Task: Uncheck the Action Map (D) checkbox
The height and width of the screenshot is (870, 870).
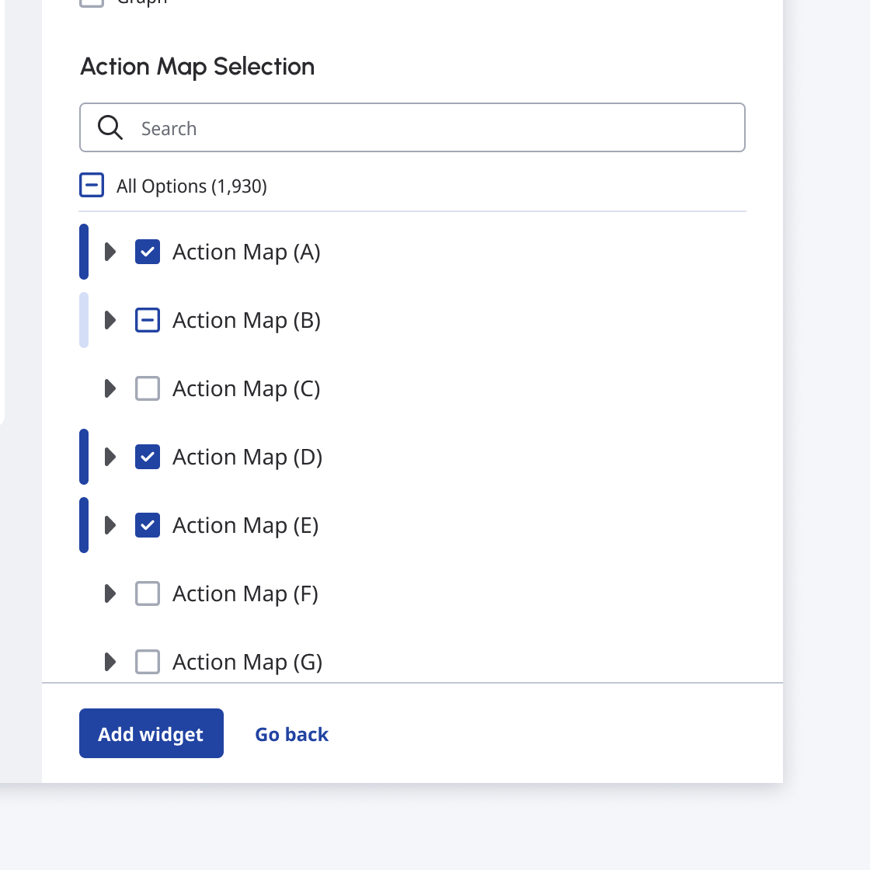Action: 148,457
